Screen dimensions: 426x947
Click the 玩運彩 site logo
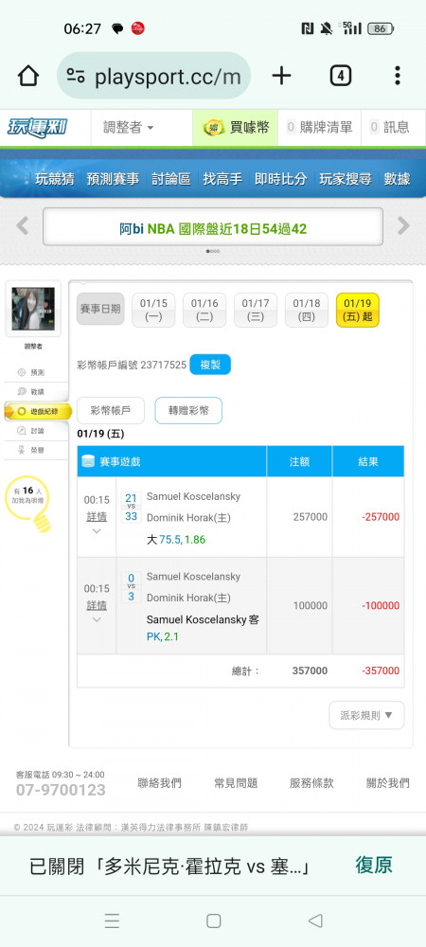38,128
